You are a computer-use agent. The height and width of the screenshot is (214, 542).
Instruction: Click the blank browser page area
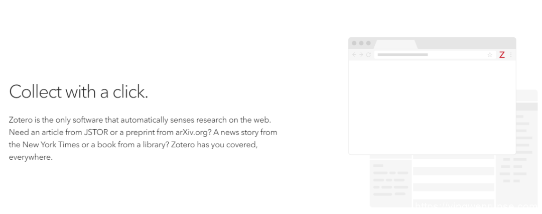point(432,107)
